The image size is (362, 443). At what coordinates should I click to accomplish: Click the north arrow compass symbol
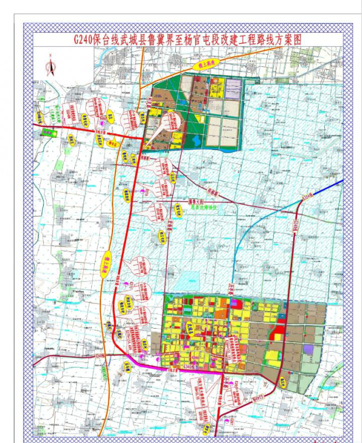pos(50,65)
